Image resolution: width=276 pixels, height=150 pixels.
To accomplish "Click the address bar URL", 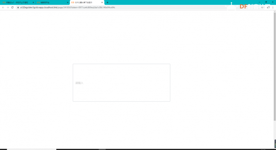I will 68,7.
